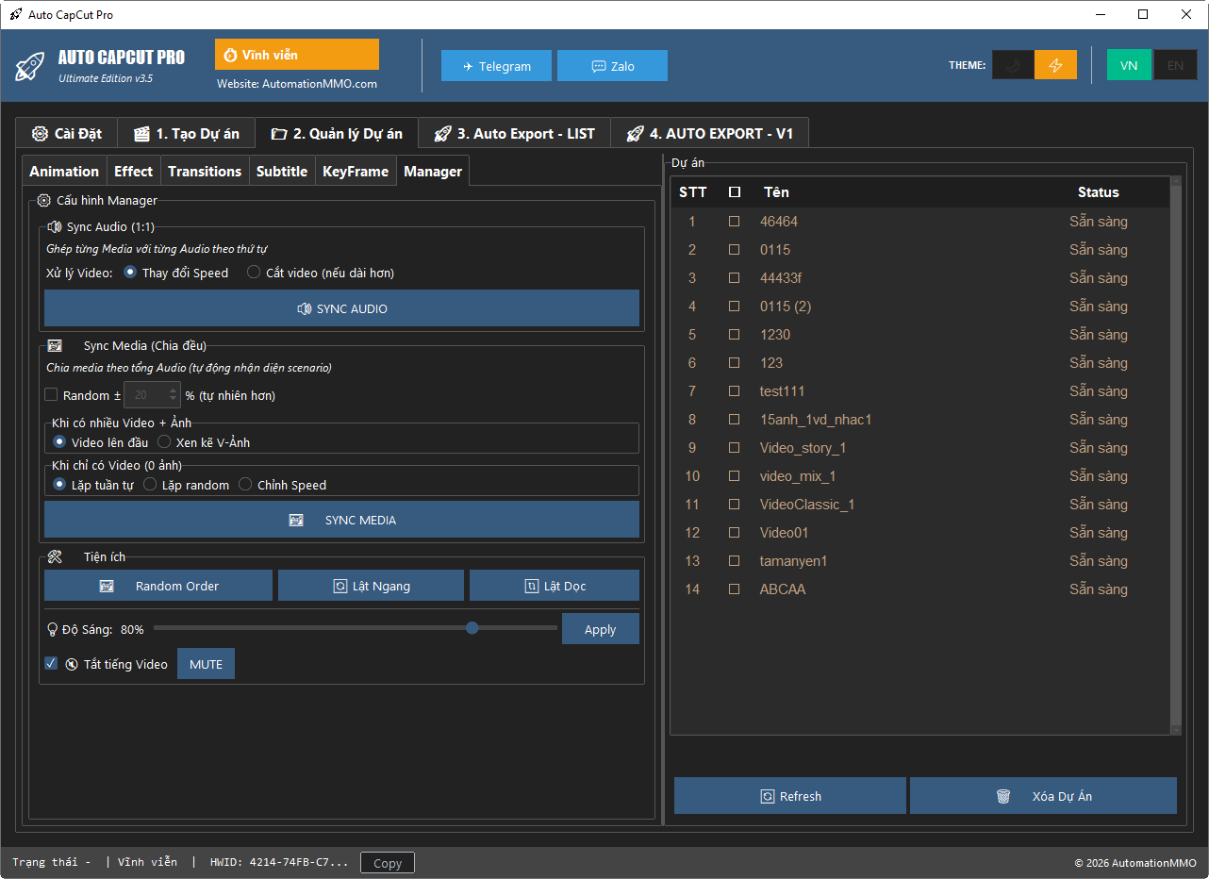Click the Xóa Dự Án delete button
The image size is (1209, 879).
(x=1043, y=796)
